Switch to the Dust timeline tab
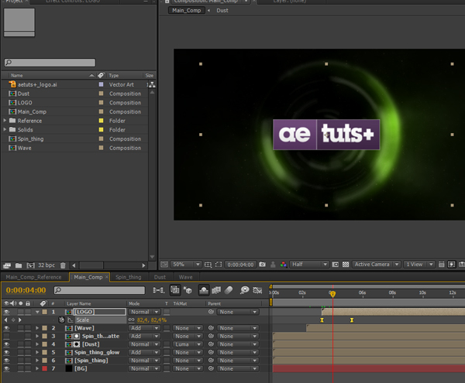This screenshot has width=465, height=383. (160, 277)
